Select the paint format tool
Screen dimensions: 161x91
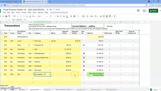click(x=9, y=16)
